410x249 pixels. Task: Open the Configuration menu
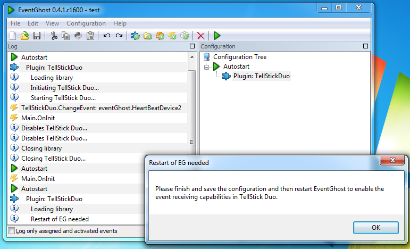[86, 23]
